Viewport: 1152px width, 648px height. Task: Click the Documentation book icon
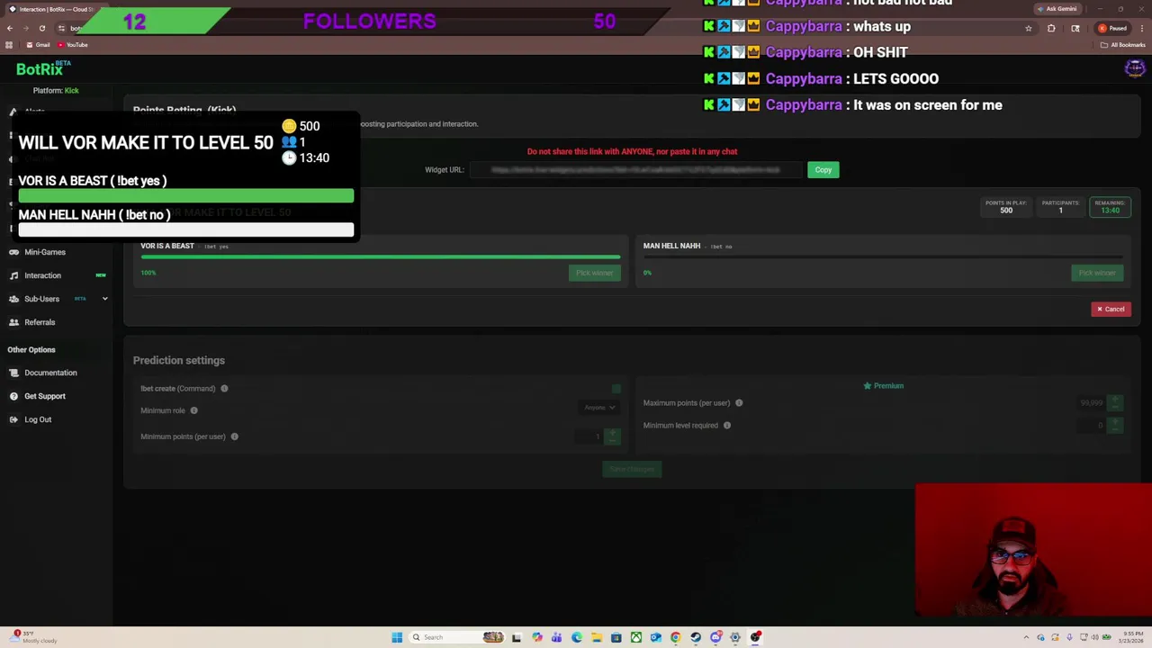[x=13, y=373]
